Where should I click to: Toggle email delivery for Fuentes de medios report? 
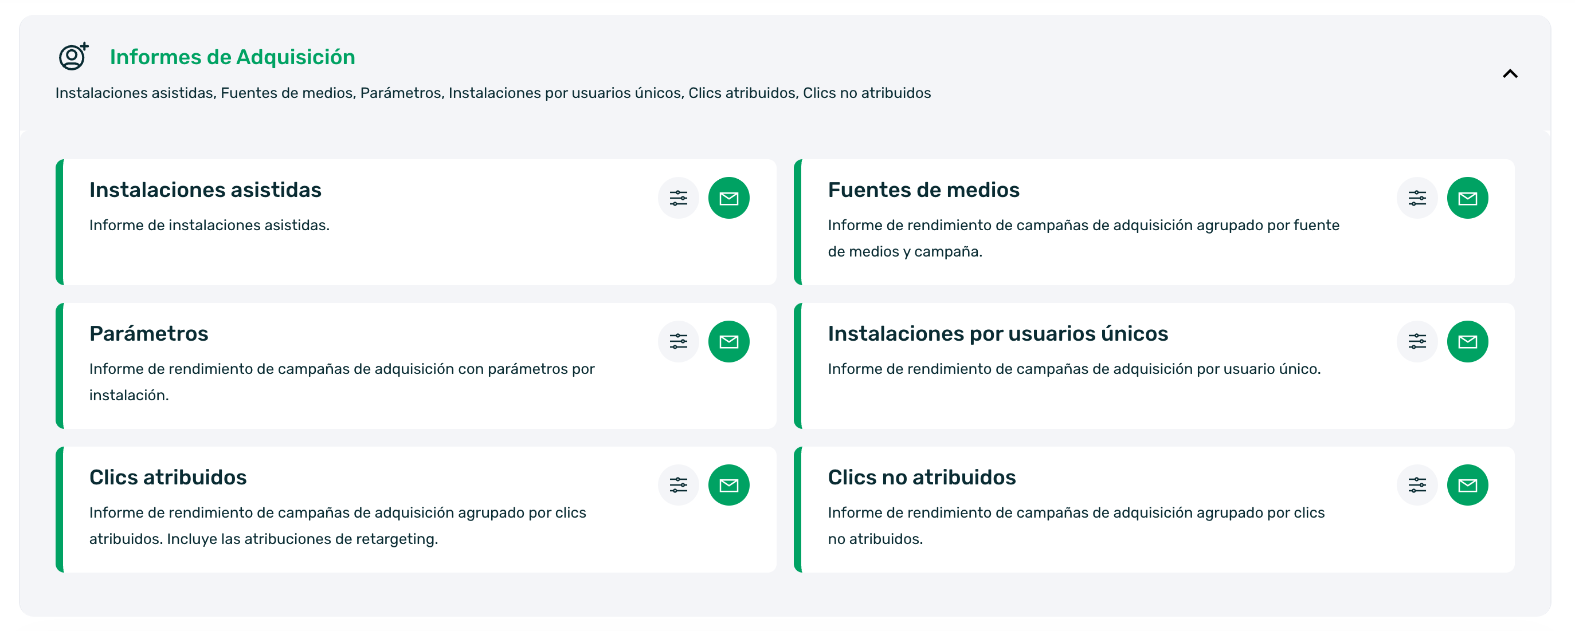click(x=1468, y=198)
